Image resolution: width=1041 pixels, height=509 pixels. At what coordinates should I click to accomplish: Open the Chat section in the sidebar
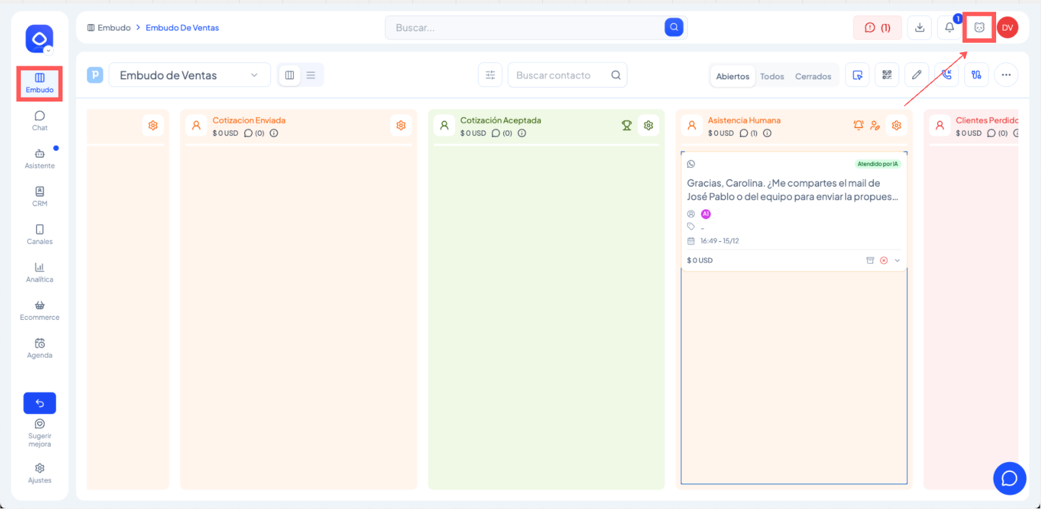tap(40, 120)
